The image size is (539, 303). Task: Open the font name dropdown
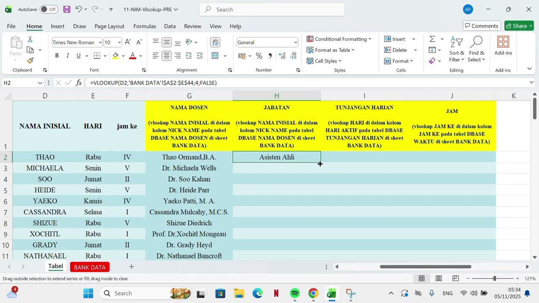[100, 43]
